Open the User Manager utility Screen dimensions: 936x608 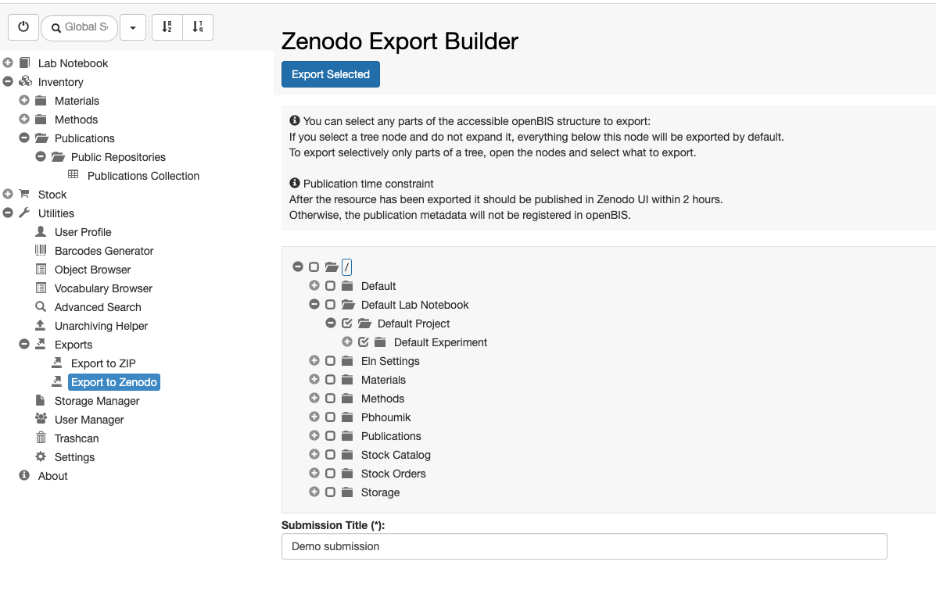pos(89,420)
